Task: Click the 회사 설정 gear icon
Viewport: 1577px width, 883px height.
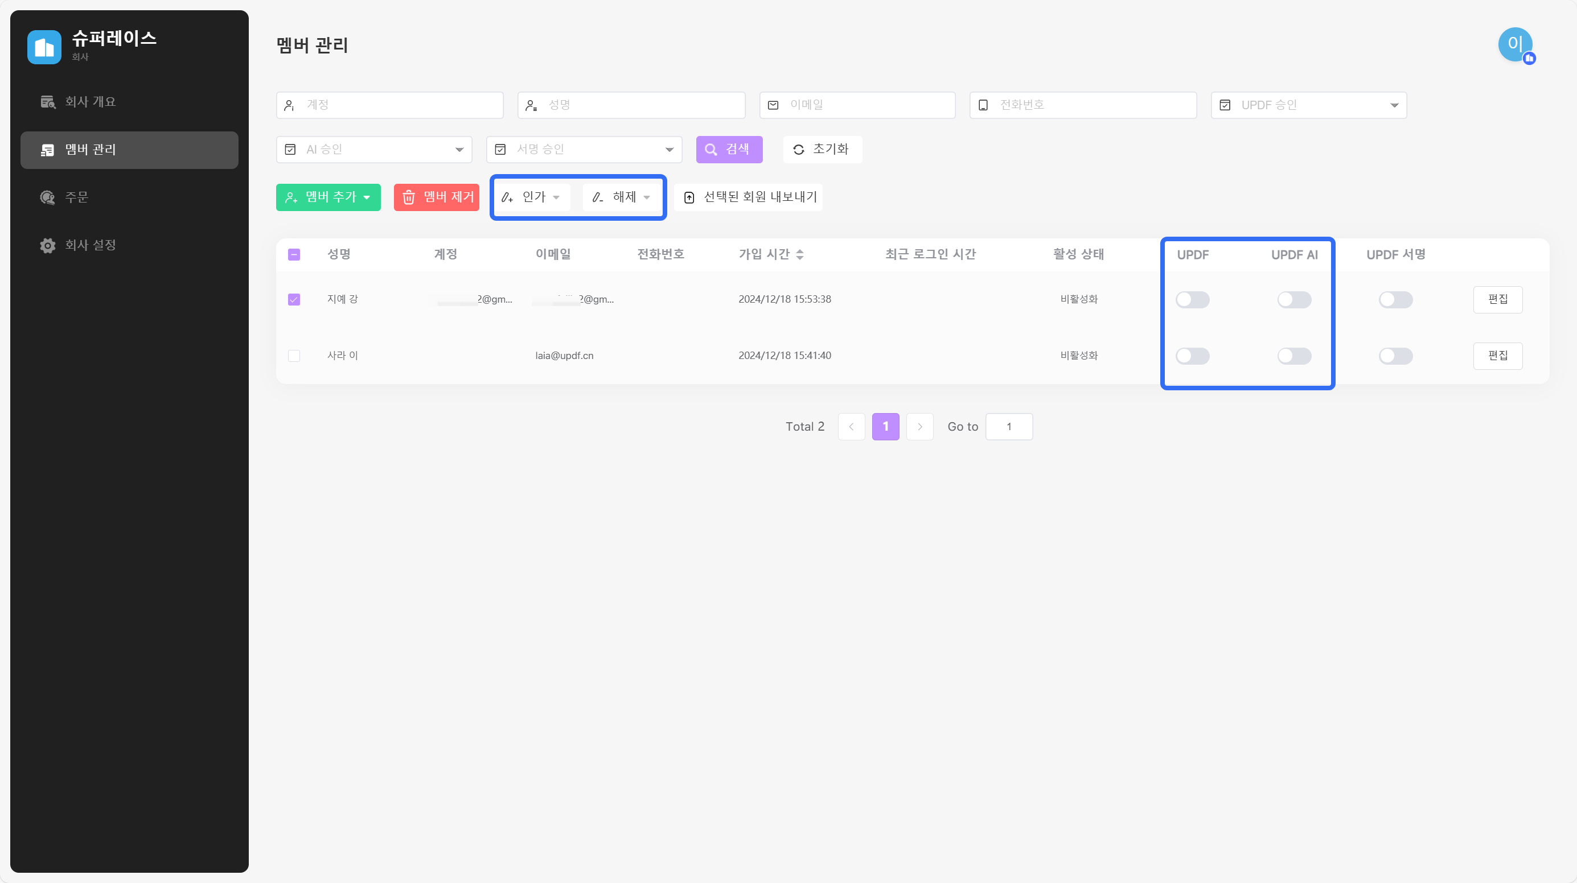Action: pos(48,245)
